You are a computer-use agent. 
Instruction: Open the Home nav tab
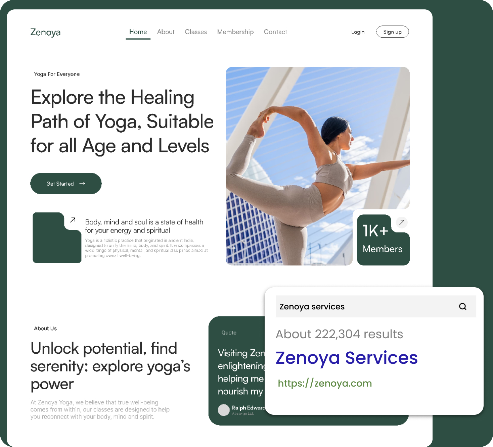tap(138, 32)
